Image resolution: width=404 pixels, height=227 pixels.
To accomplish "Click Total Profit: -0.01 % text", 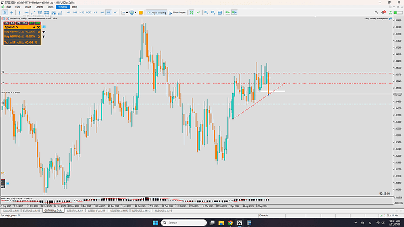I will pos(20,42).
